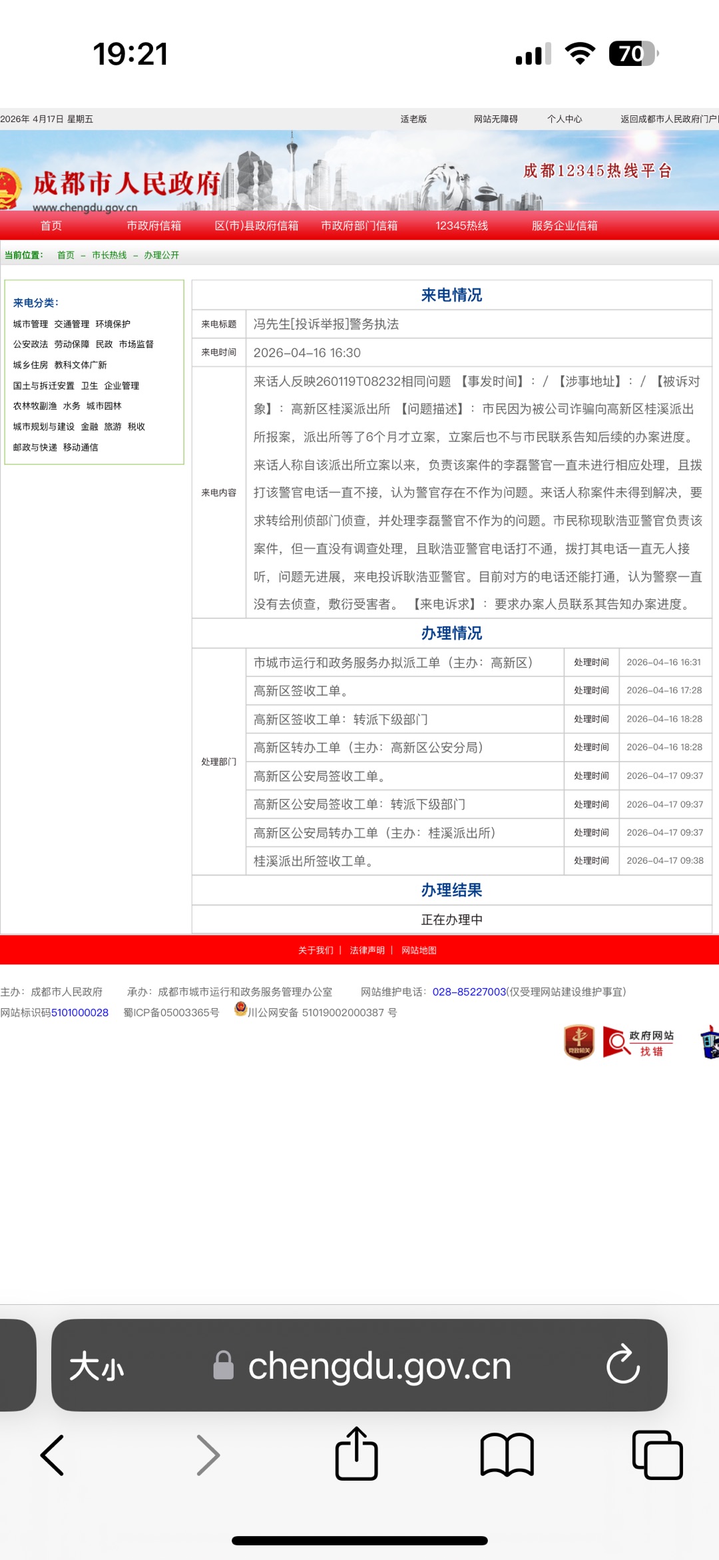
Task: Select 国土与拆迁安置 category
Action: click(x=44, y=386)
